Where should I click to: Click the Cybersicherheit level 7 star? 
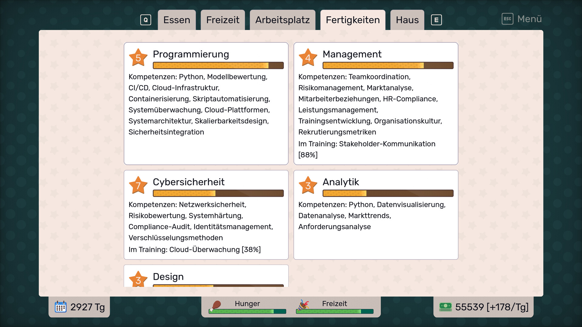[x=138, y=185]
